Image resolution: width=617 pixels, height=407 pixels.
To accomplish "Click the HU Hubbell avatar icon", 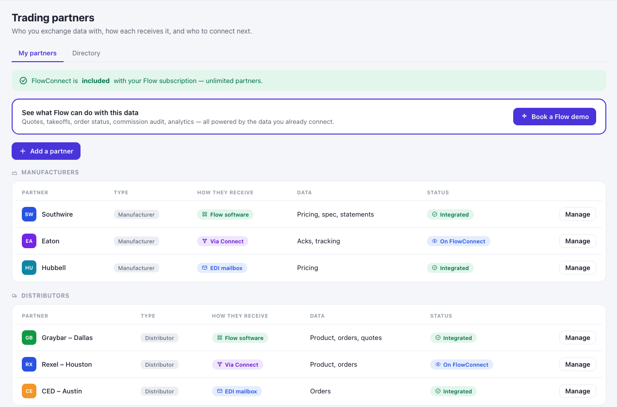I will pyautogui.click(x=29, y=268).
